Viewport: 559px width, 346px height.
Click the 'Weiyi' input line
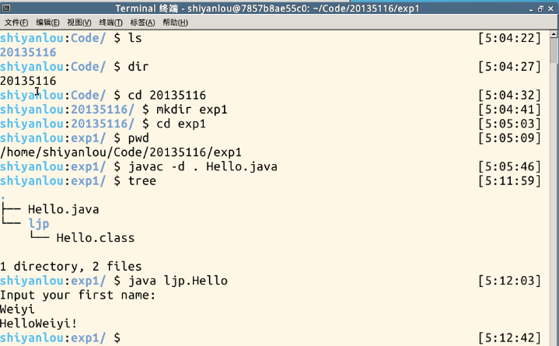pos(17,309)
